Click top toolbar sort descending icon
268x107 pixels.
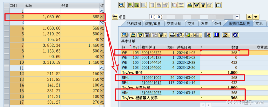tap(196, 5)
